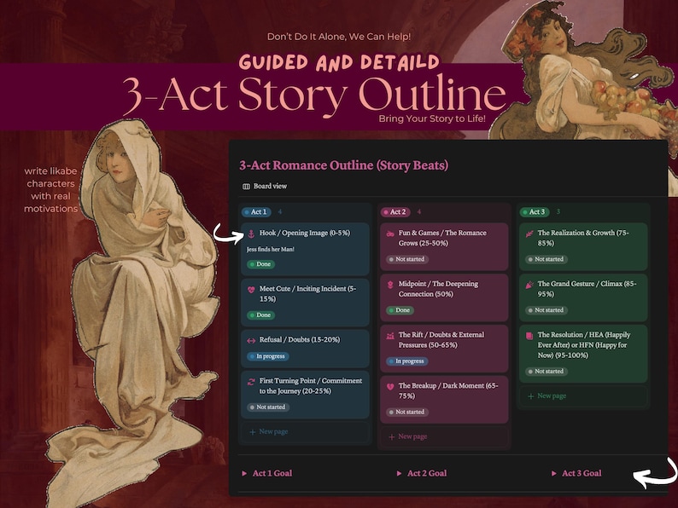Click the arrows icon on Refusal / Doubts card
Screen dimensions: 678x508
(251, 341)
